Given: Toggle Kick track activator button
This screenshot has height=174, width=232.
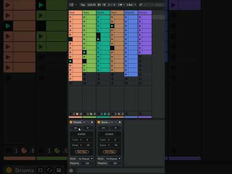Looking at the screenshot, I should [74, 114].
